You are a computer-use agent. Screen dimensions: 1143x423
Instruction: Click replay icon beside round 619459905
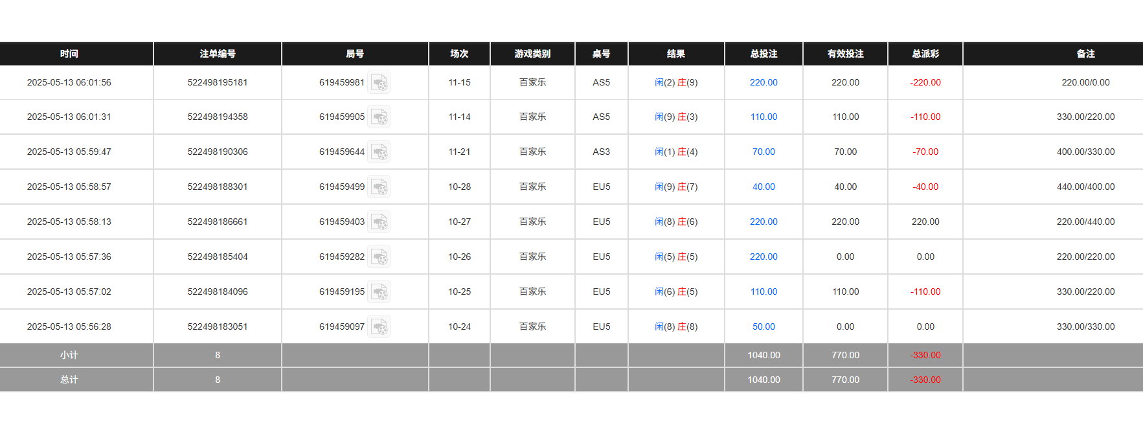click(x=379, y=117)
